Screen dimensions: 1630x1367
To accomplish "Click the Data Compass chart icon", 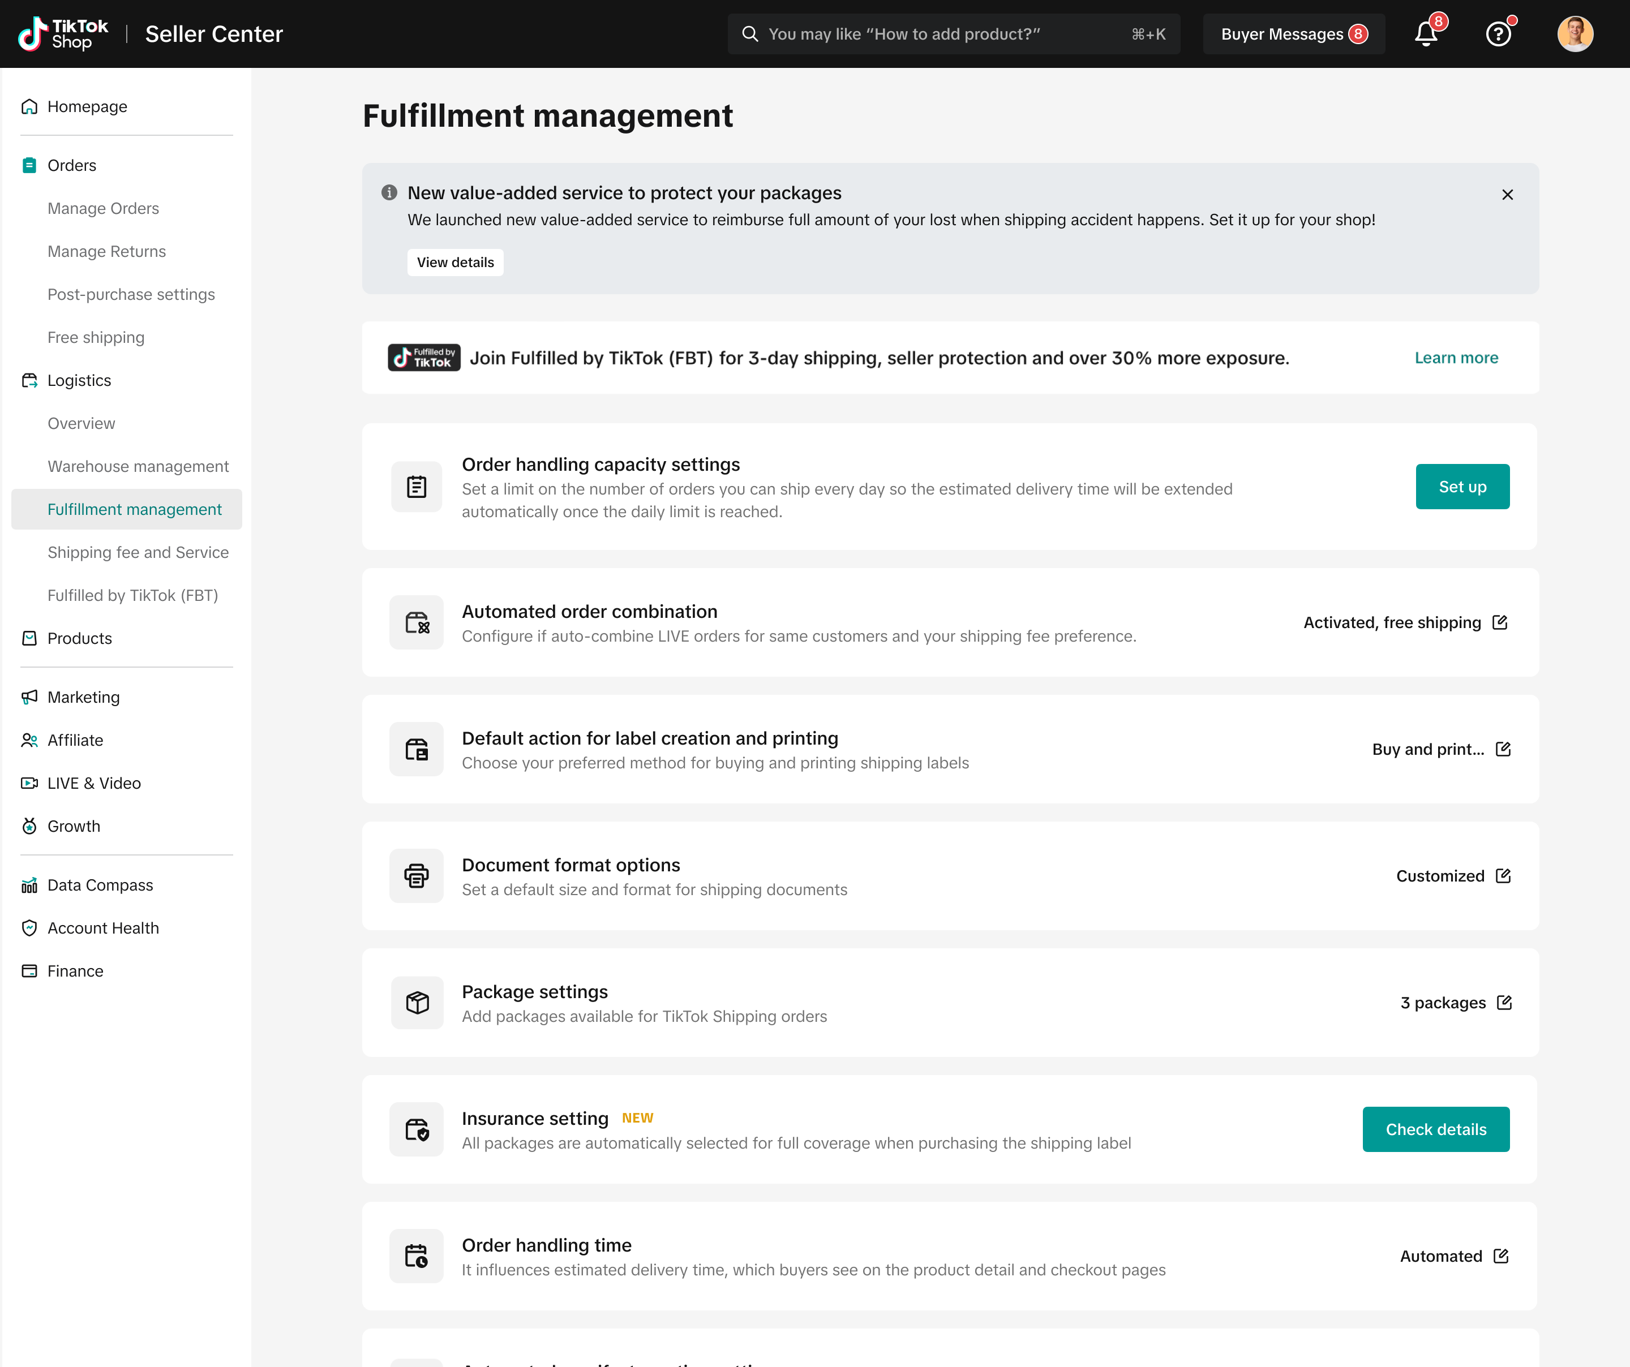I will pos(29,885).
